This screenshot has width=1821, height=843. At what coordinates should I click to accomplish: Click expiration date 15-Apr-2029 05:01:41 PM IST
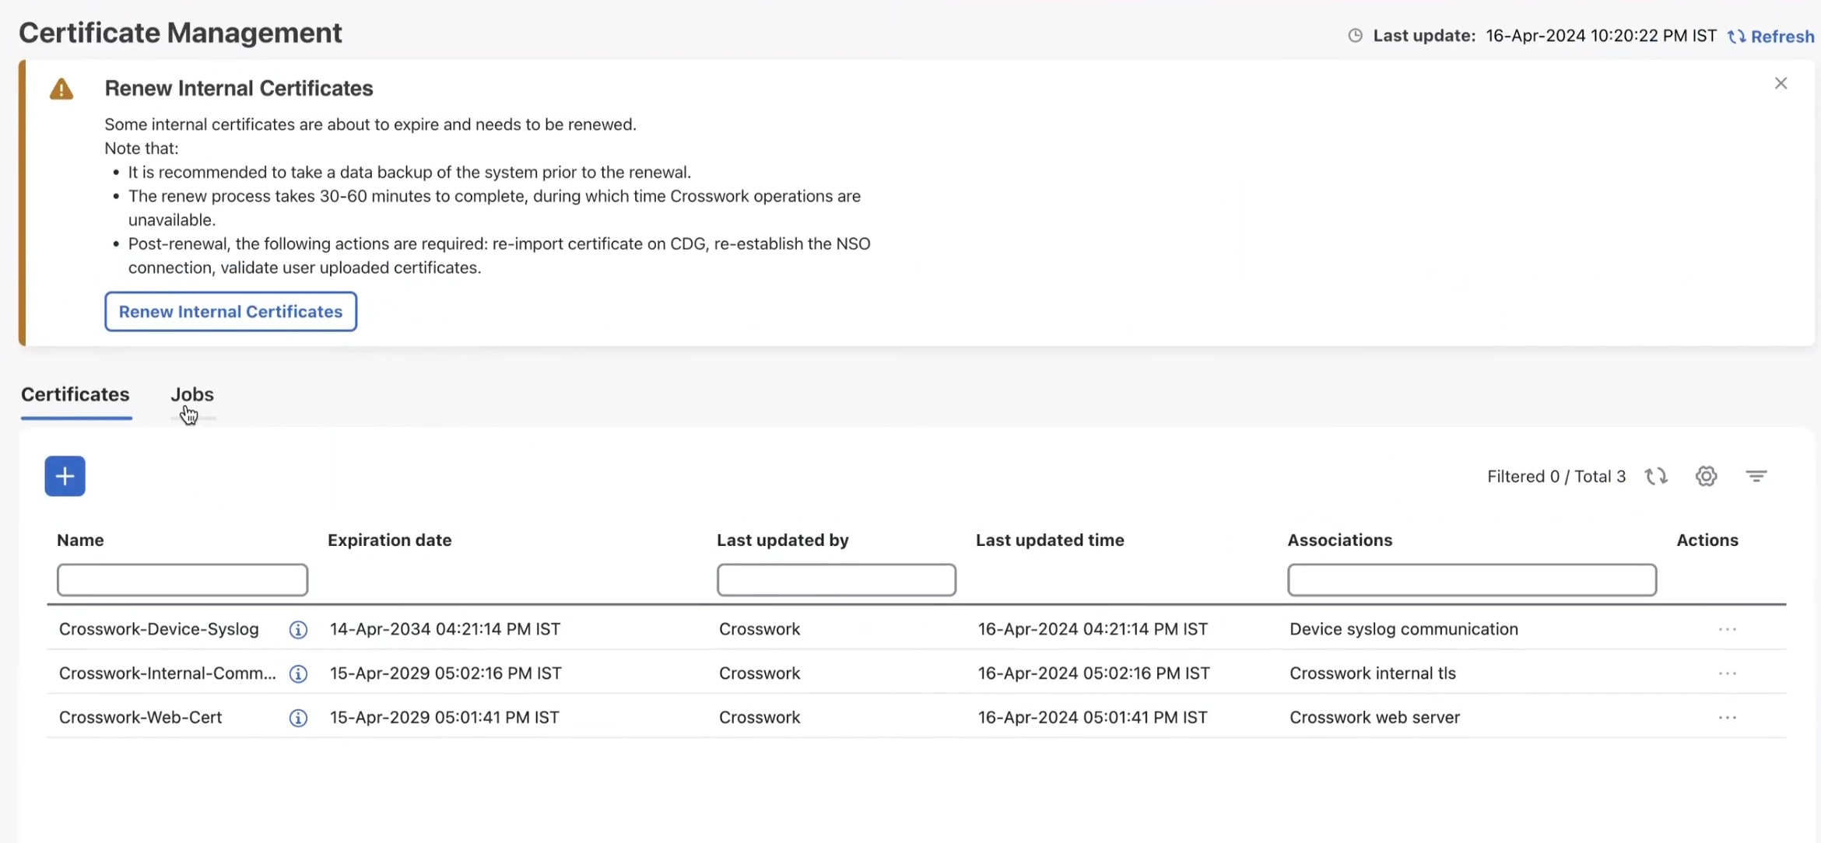(x=444, y=718)
